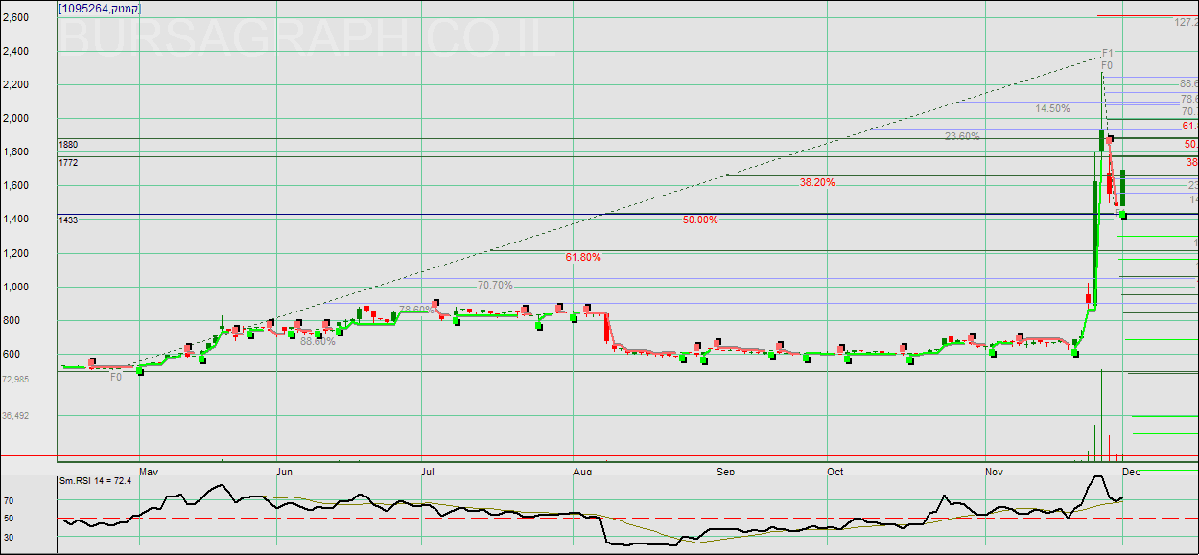Click the Sm.RSI 14 indicator label
Image resolution: width=1199 pixels, height=555 pixels.
94,481
